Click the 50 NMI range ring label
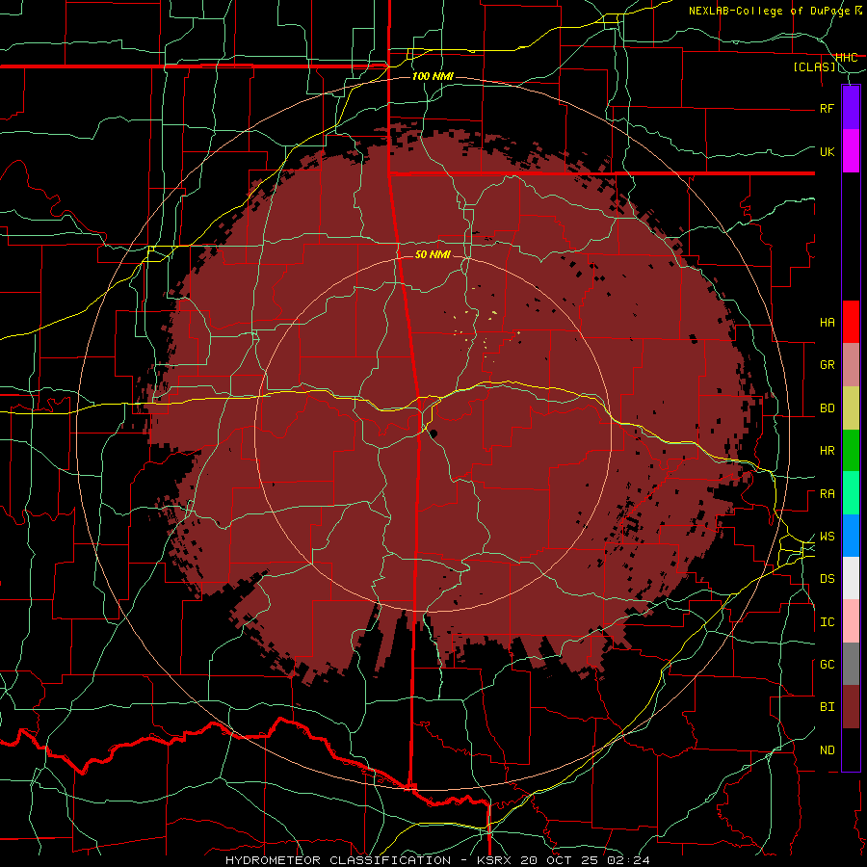 [x=433, y=254]
